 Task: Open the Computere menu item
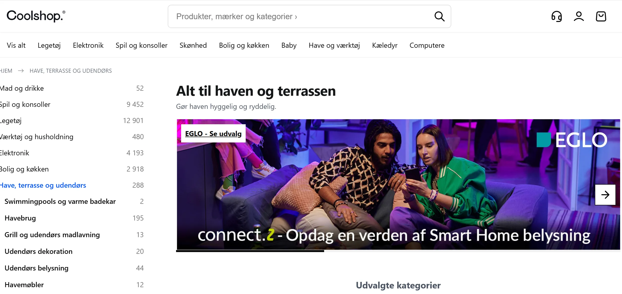(427, 45)
